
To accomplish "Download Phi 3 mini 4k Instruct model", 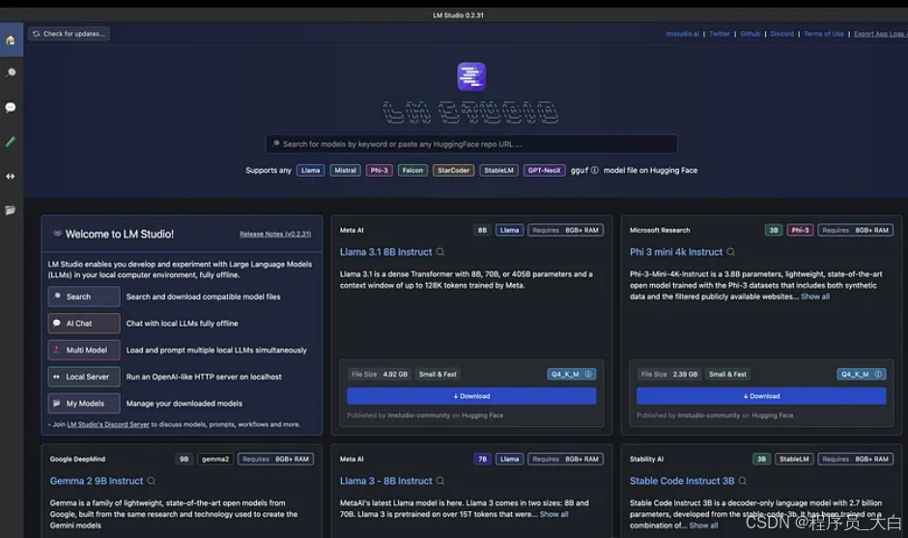I will [x=761, y=396].
